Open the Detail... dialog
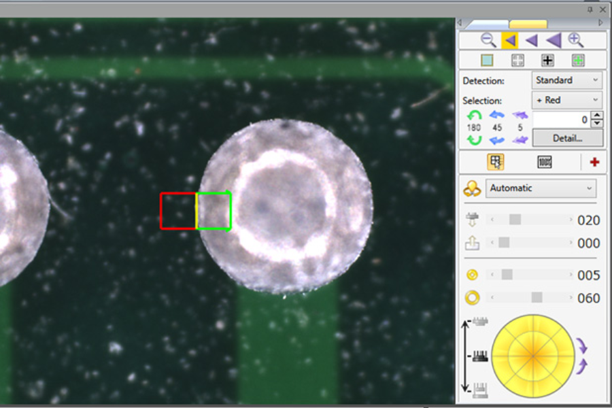The width and height of the screenshot is (612, 408). point(568,138)
